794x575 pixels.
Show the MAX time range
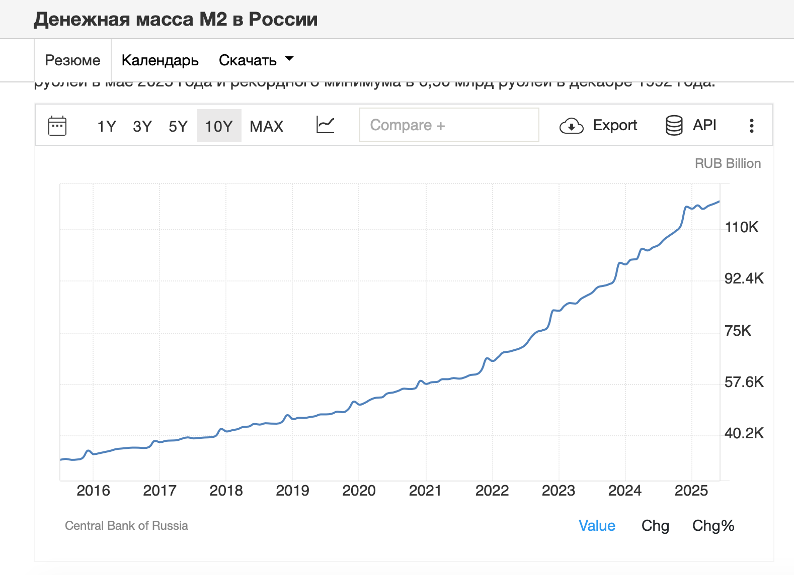click(267, 126)
